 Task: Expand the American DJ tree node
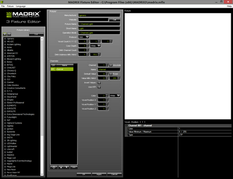pyautogui.click(x=5, y=53)
